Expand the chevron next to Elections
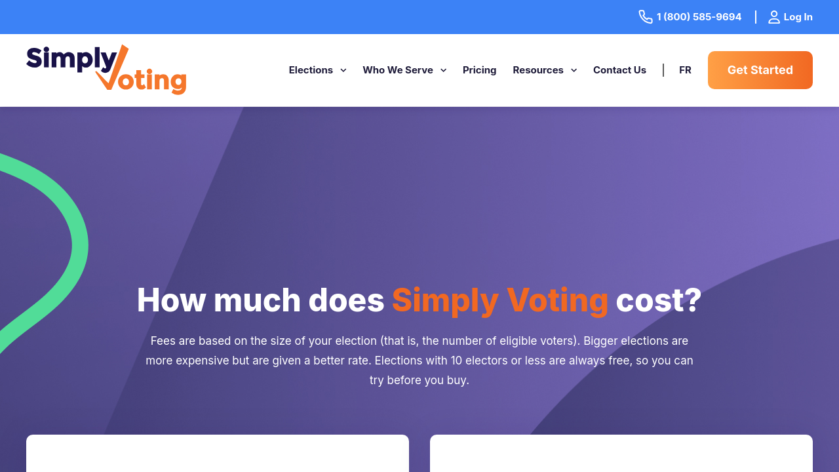839x472 pixels. pyautogui.click(x=343, y=70)
